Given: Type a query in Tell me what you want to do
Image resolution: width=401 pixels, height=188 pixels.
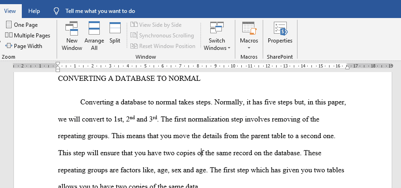Looking at the screenshot, I should tap(100, 11).
